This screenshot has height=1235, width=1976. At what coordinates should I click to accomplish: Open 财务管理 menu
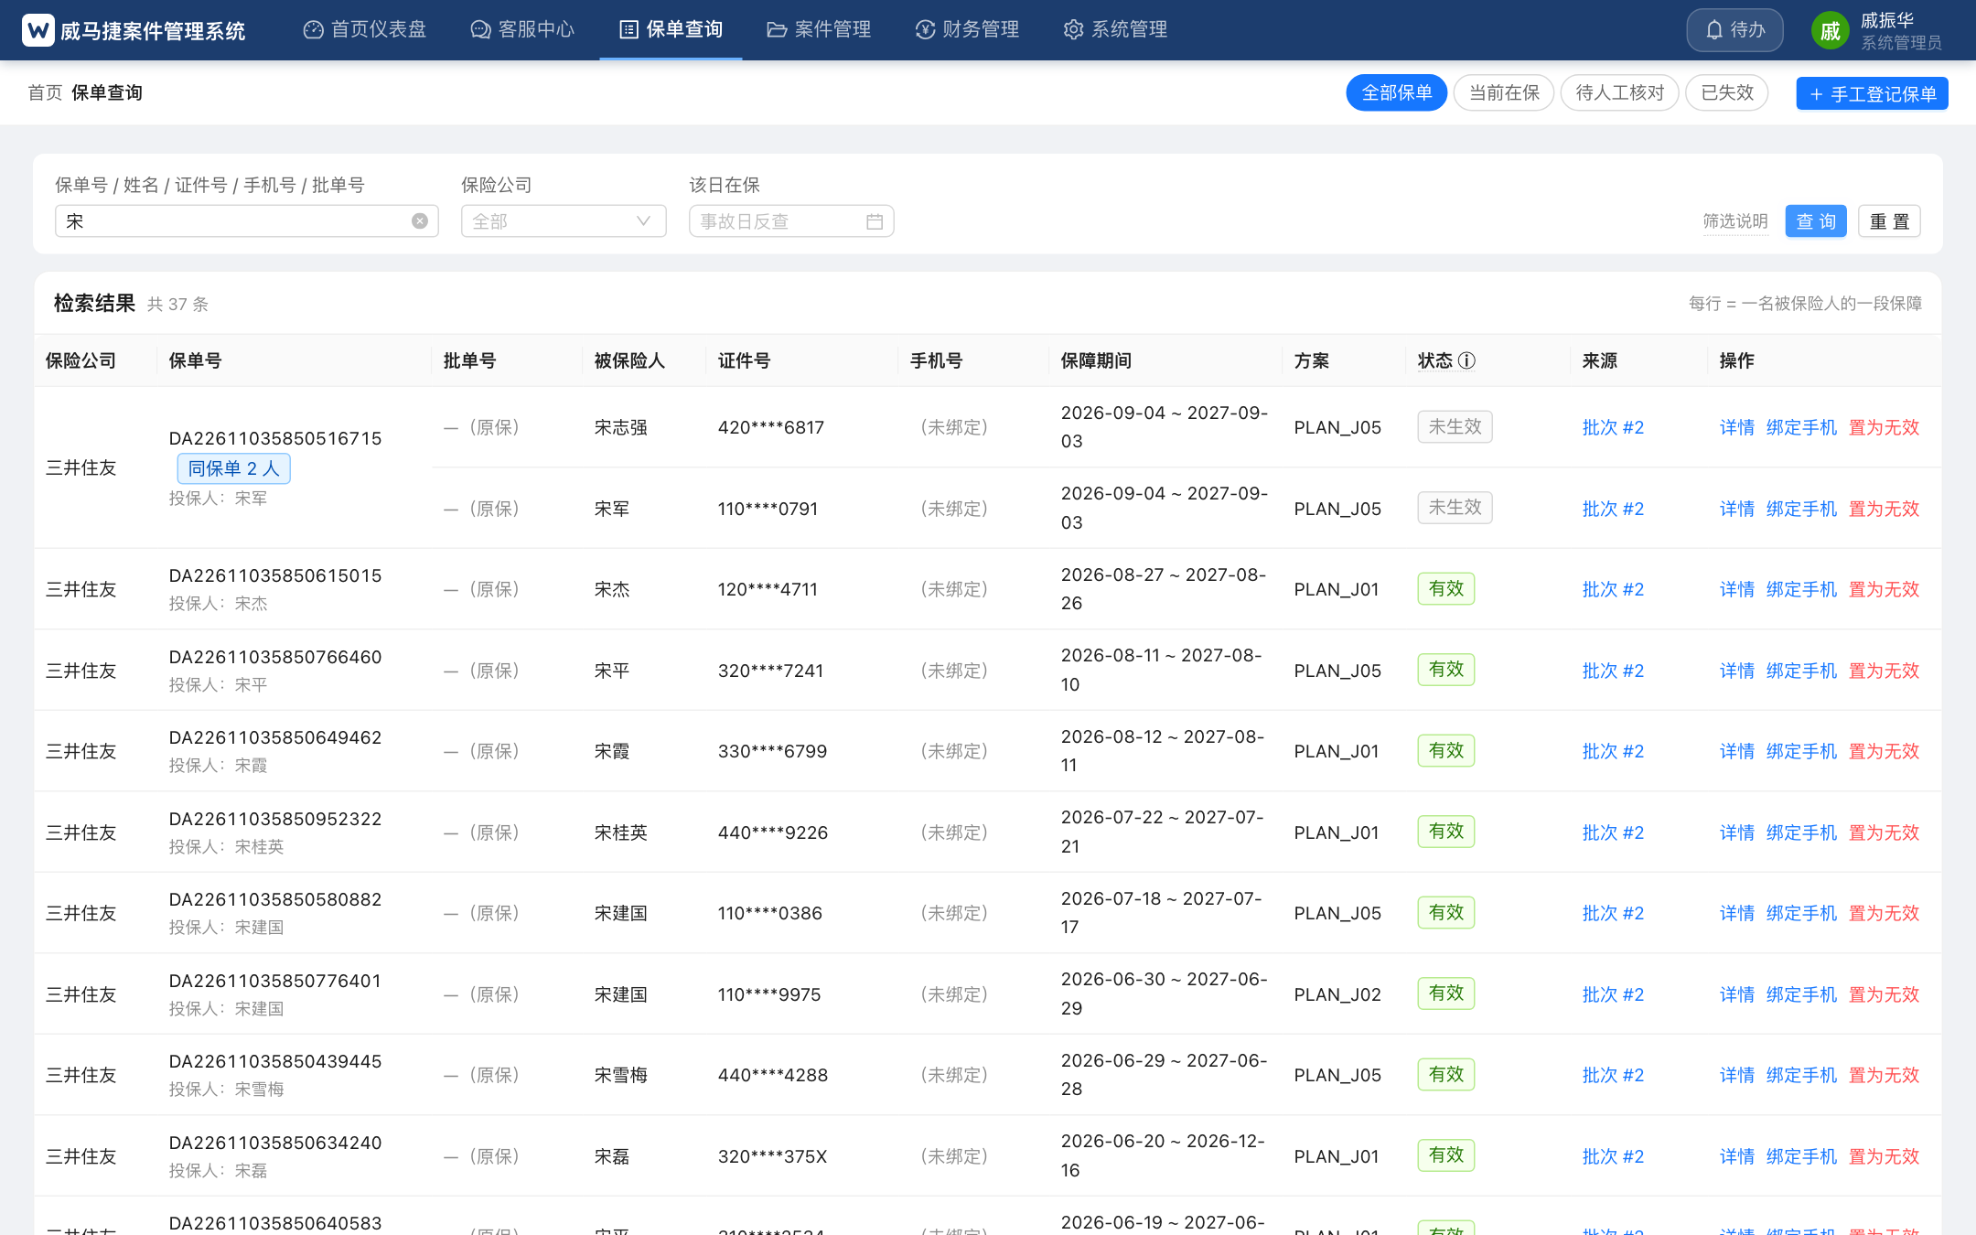tap(967, 29)
